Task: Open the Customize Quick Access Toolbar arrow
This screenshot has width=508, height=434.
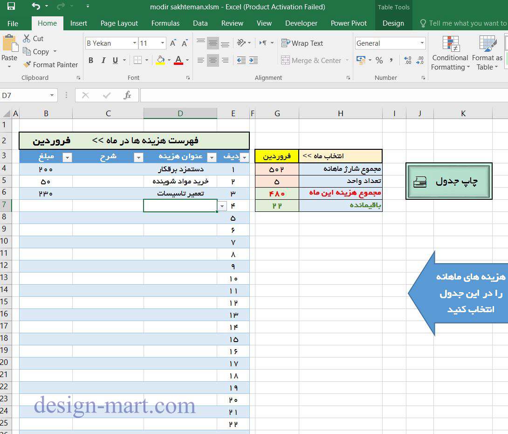Action: (88, 6)
